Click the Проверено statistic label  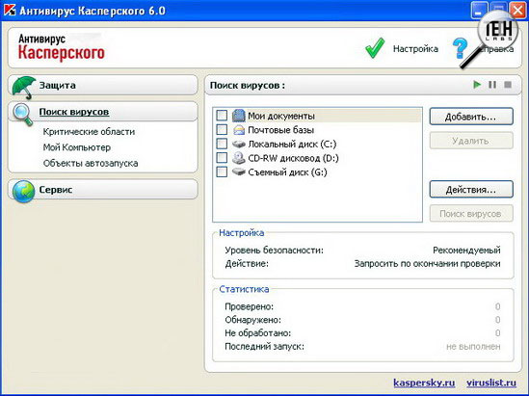249,306
